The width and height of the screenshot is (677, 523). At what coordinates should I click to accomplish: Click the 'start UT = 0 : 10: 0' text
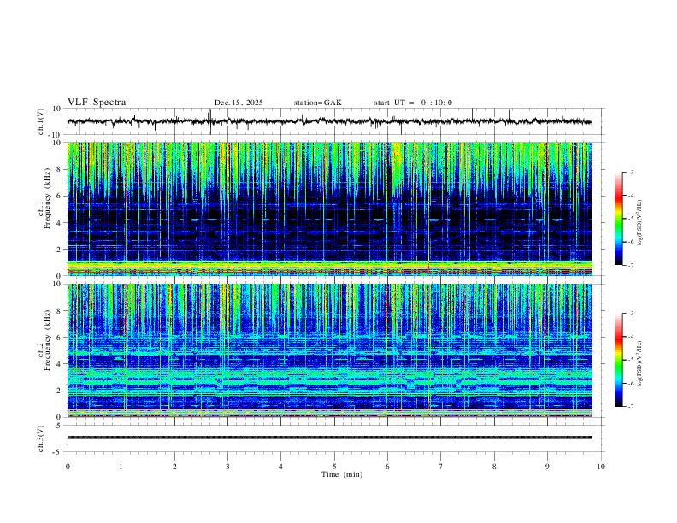[413, 103]
